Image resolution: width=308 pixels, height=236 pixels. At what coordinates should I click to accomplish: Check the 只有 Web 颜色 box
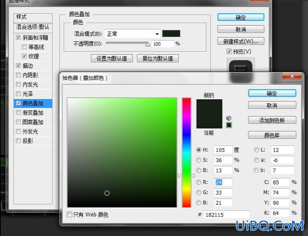69,214
